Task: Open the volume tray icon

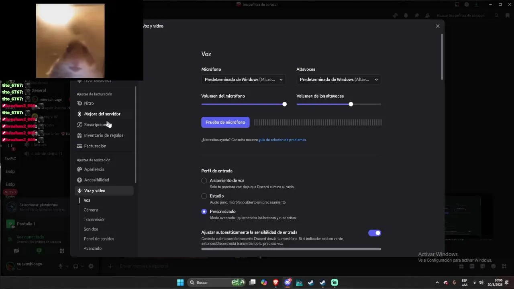Action: pyautogui.click(x=481, y=283)
